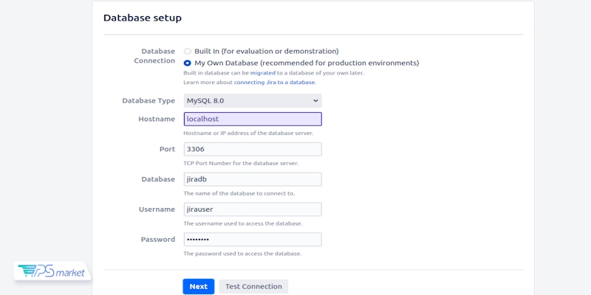Click into the Port field showing 3306
This screenshot has width=591, height=295.
[x=253, y=149]
